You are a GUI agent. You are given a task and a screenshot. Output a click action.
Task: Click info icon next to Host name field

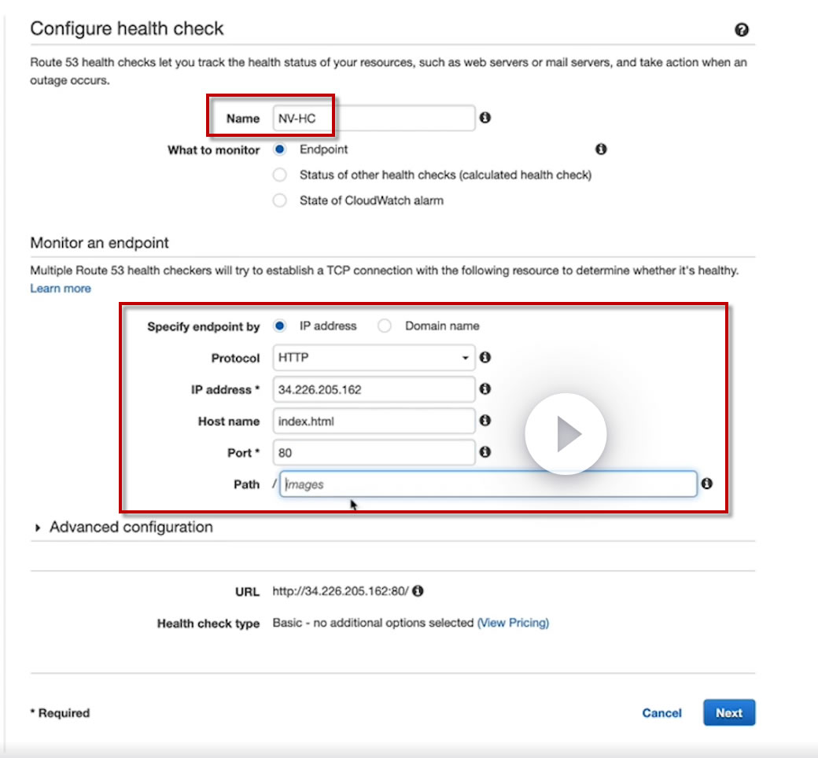point(485,421)
